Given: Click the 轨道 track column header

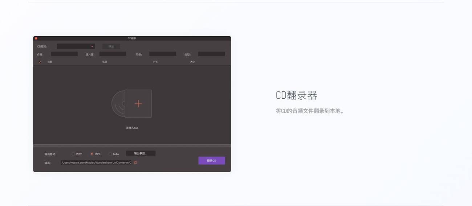Looking at the screenshot, I should pyautogui.click(x=105, y=62).
